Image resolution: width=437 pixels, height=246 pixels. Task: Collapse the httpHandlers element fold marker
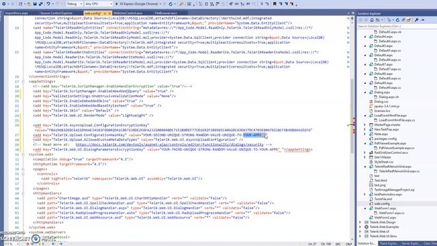(x=23, y=193)
